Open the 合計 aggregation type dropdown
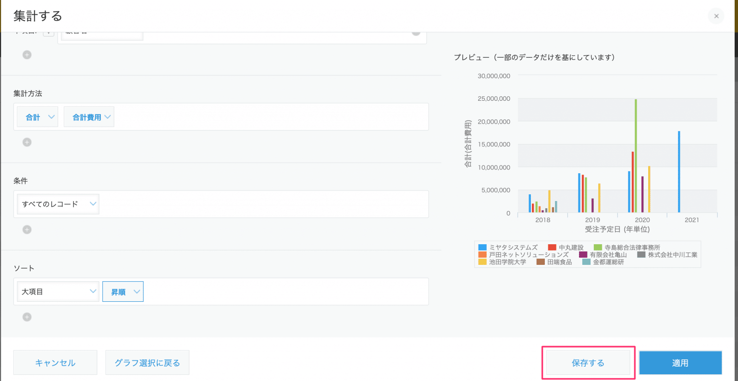This screenshot has height=381, width=738. [x=37, y=117]
